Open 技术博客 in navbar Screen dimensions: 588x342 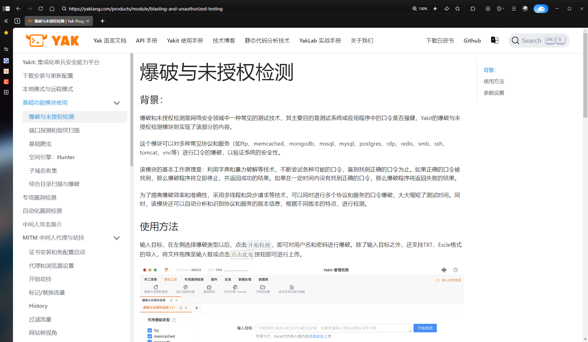[x=224, y=40]
